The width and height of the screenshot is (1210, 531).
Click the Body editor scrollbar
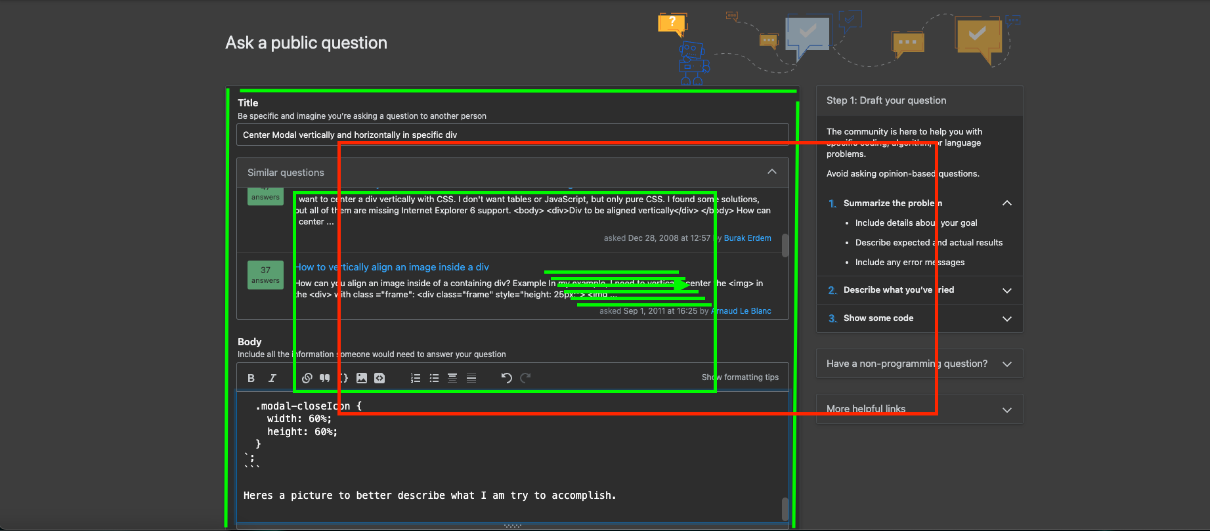pyautogui.click(x=785, y=509)
